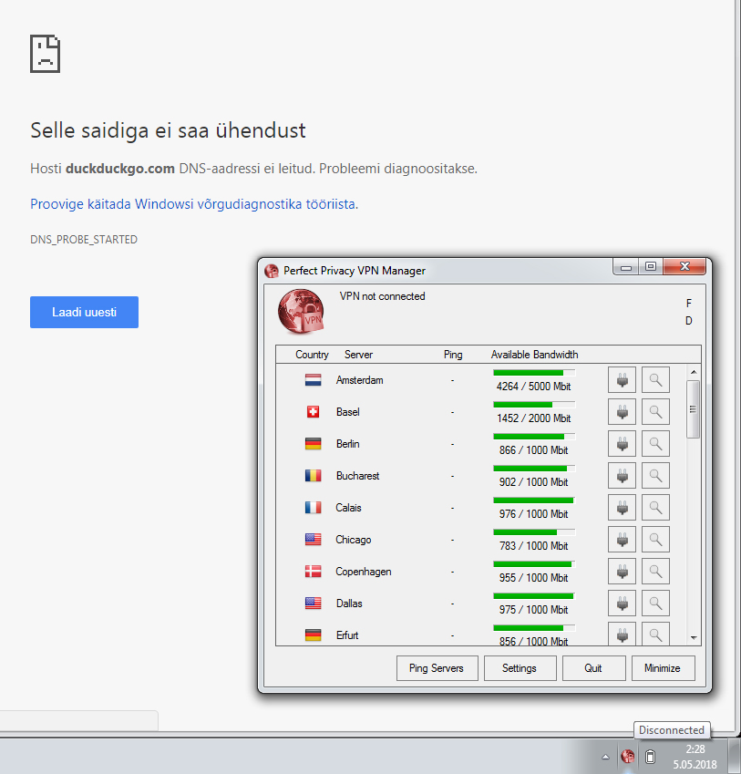Show hidden system tray icons

(606, 757)
